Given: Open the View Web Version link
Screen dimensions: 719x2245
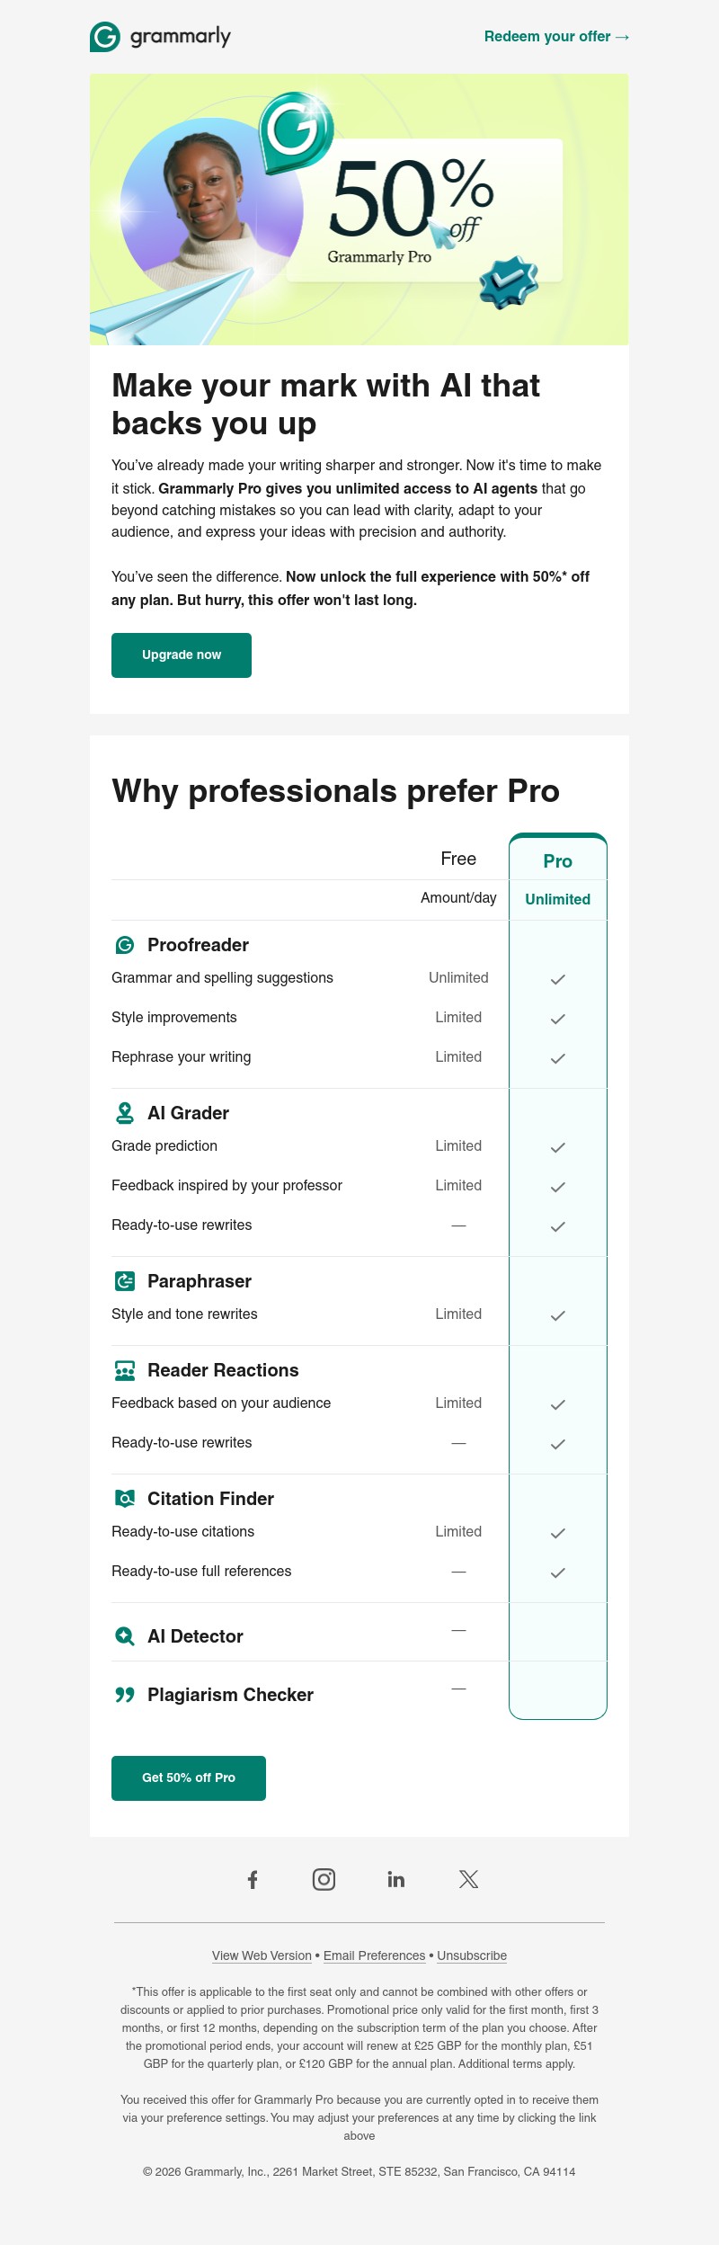Looking at the screenshot, I should [262, 1955].
